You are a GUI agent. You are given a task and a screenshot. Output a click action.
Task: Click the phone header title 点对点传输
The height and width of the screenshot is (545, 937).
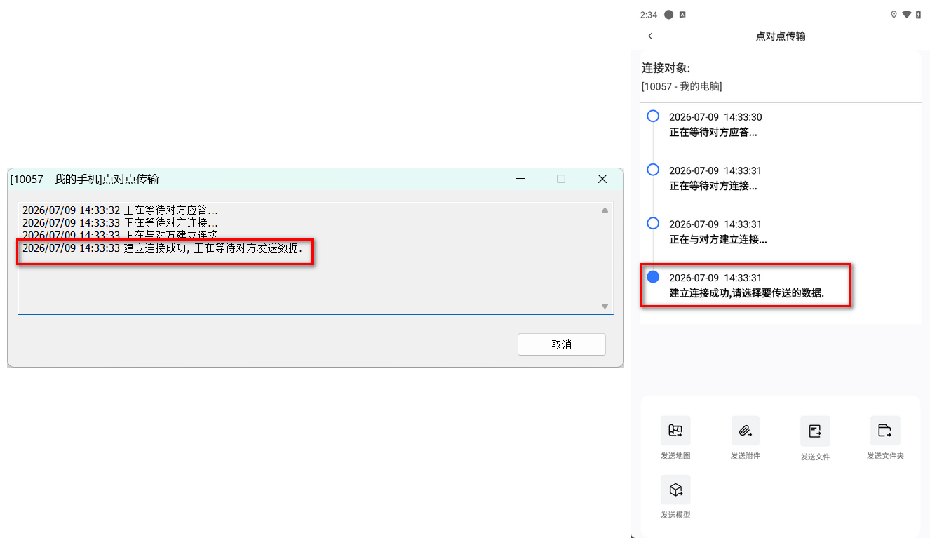(781, 36)
